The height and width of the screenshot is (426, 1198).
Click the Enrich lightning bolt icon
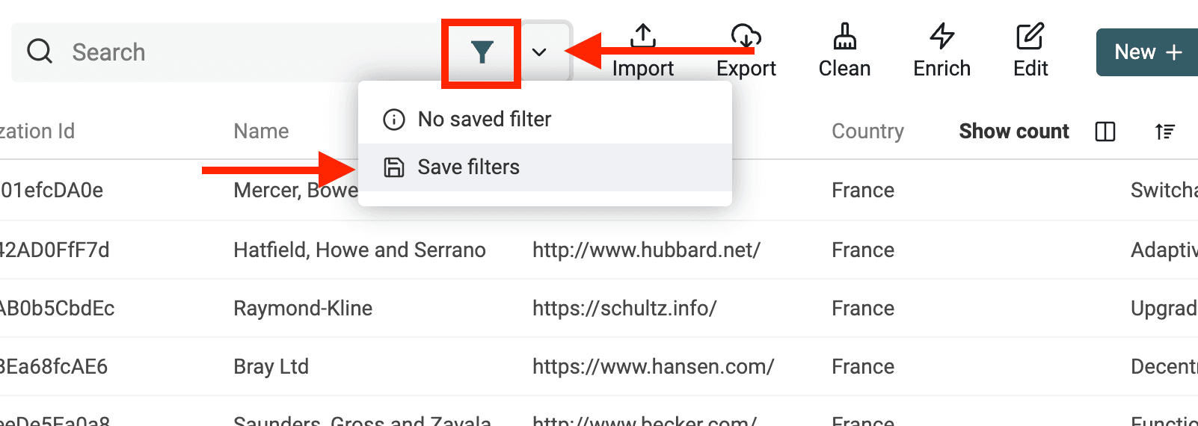(941, 36)
